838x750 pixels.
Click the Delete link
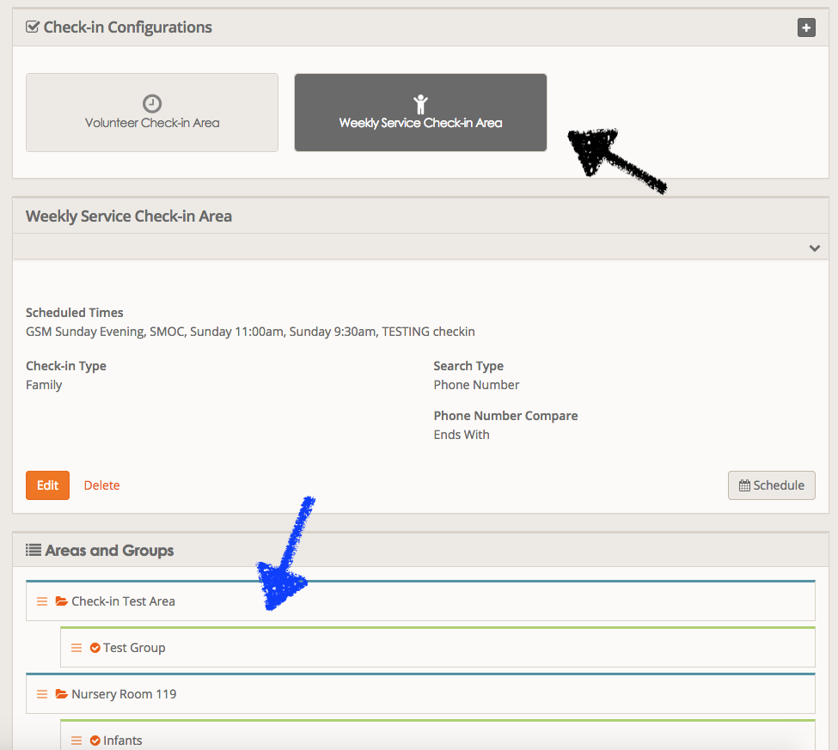point(101,485)
